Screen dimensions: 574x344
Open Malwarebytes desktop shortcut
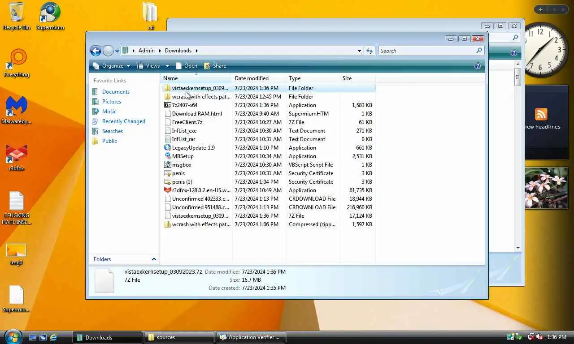click(x=17, y=110)
